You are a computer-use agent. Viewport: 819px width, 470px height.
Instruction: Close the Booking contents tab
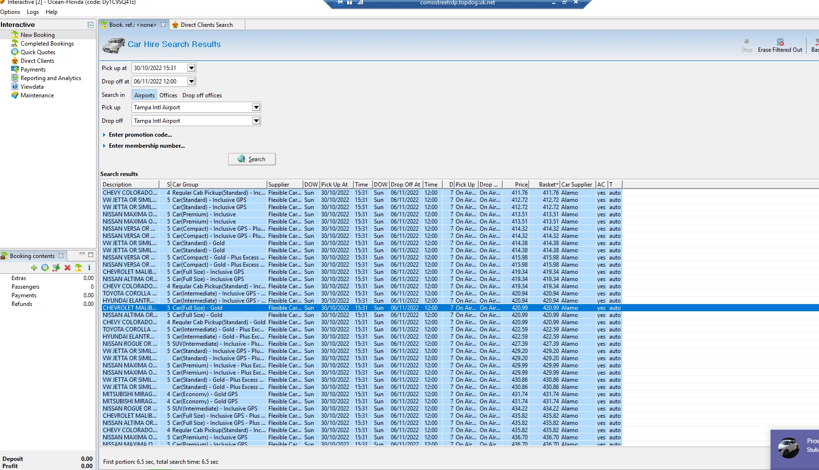tap(61, 256)
